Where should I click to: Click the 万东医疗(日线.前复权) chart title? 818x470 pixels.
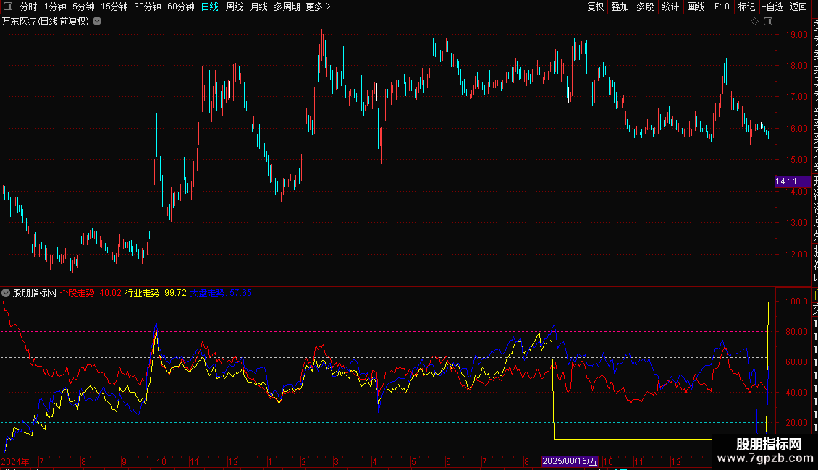tap(46, 22)
